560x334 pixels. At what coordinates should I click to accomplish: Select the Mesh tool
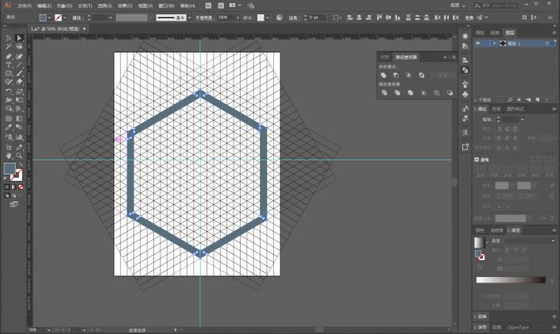pyautogui.click(x=9, y=118)
